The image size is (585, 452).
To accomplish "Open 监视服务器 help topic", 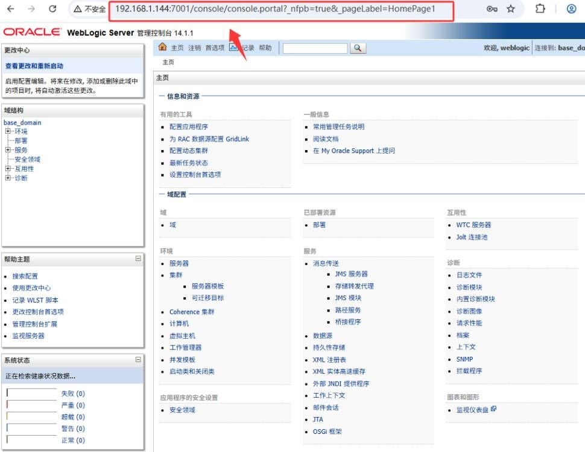I will [x=28, y=336].
